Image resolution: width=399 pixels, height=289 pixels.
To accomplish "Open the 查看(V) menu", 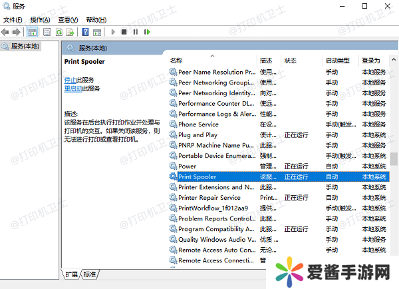I will tap(67, 20).
